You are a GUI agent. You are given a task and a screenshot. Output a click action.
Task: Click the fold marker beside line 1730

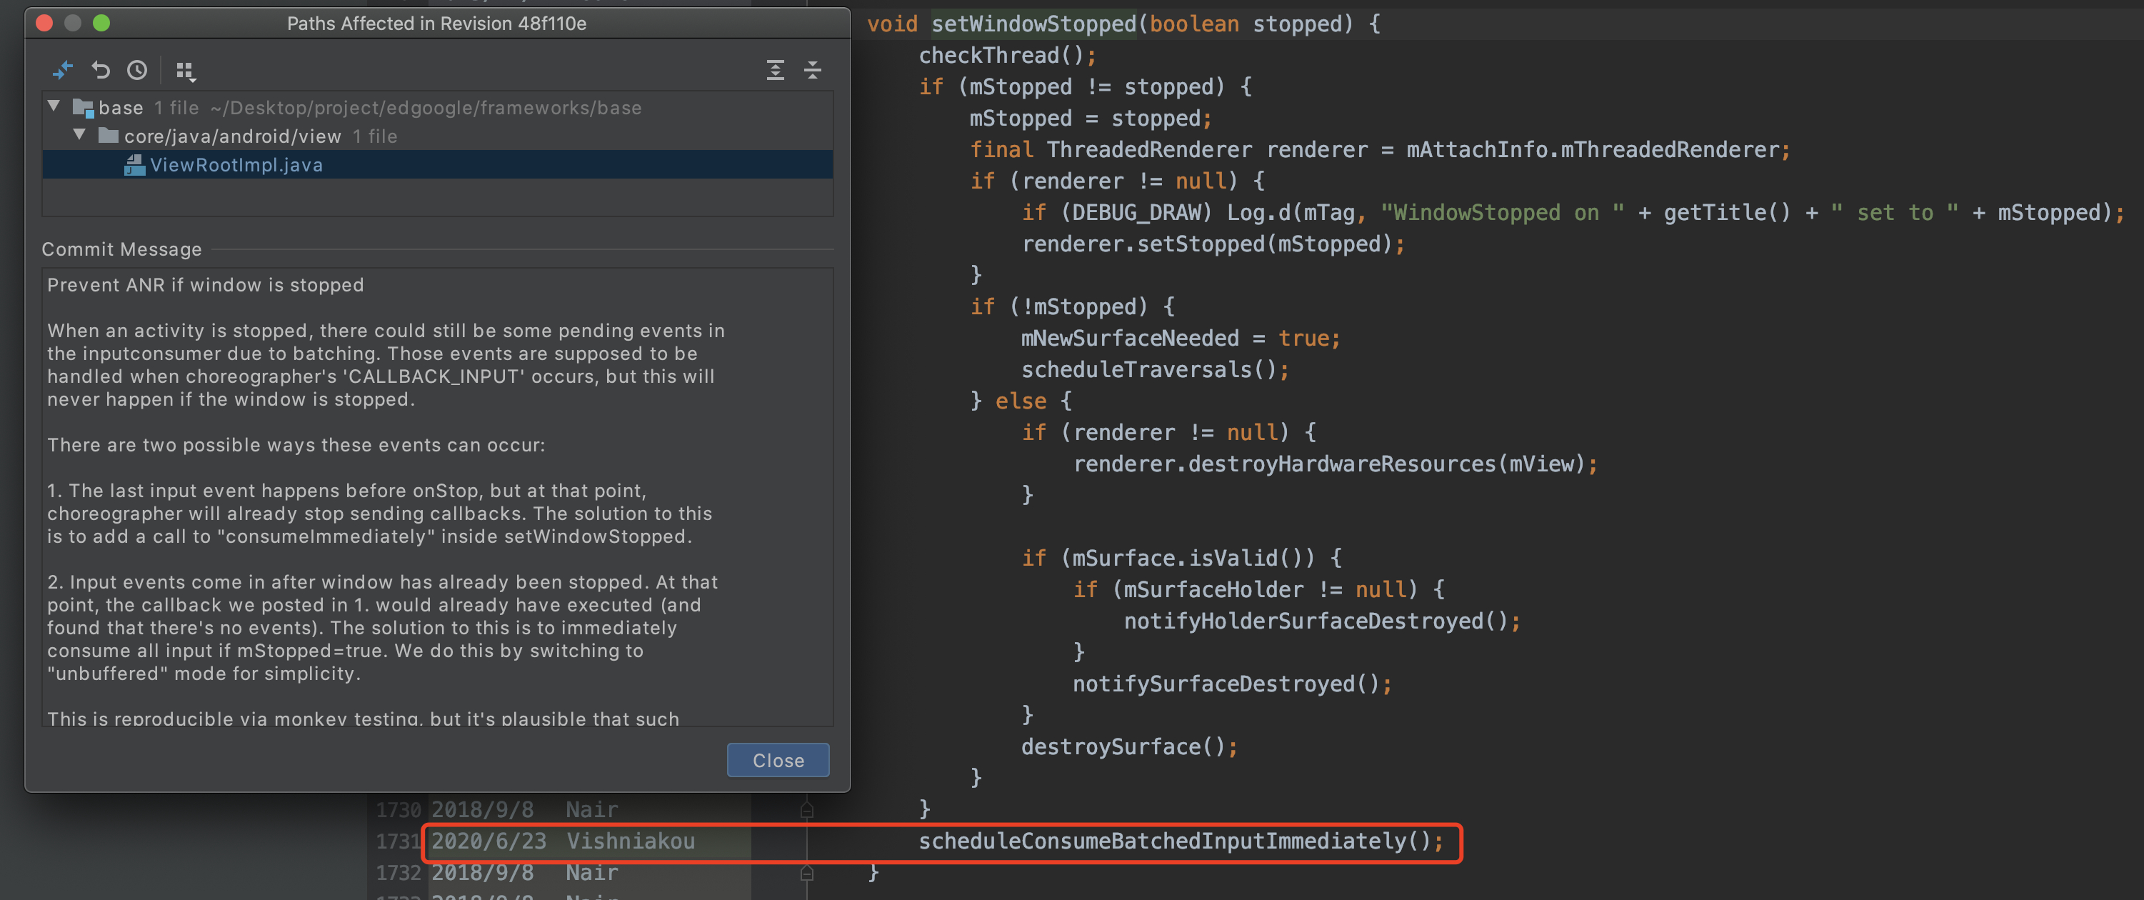806,809
